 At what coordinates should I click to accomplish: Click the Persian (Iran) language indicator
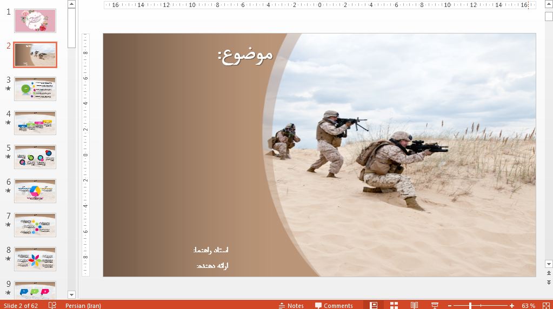click(83, 305)
